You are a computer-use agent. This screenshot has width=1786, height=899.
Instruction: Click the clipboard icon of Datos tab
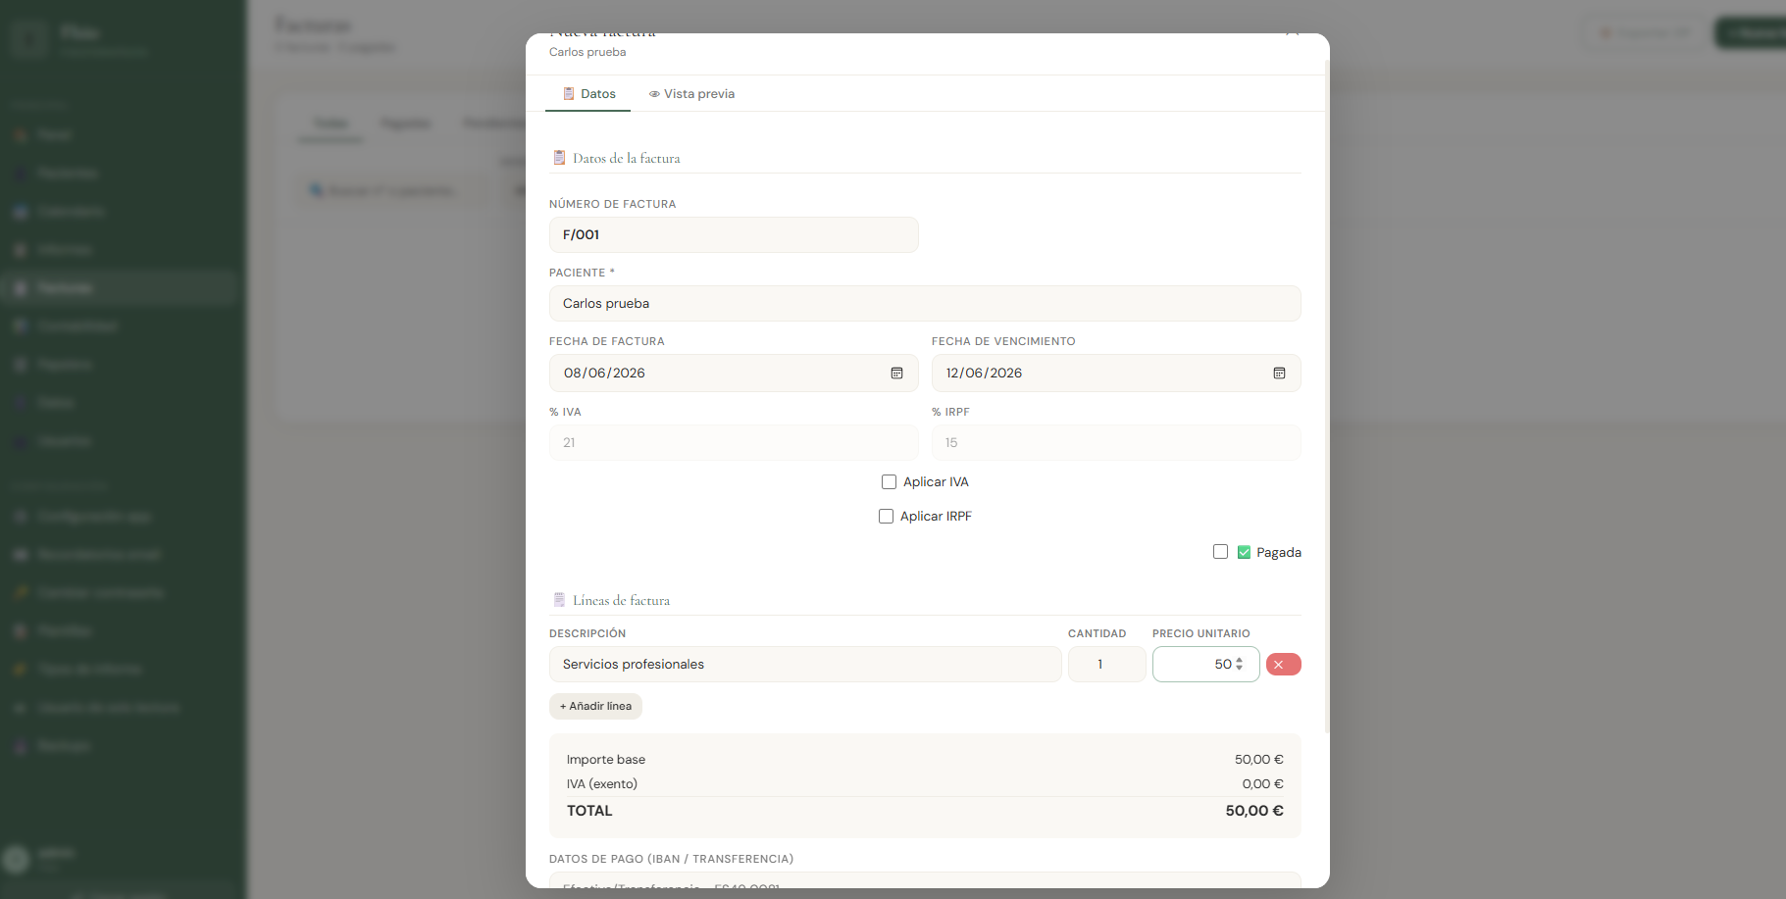pos(569,94)
